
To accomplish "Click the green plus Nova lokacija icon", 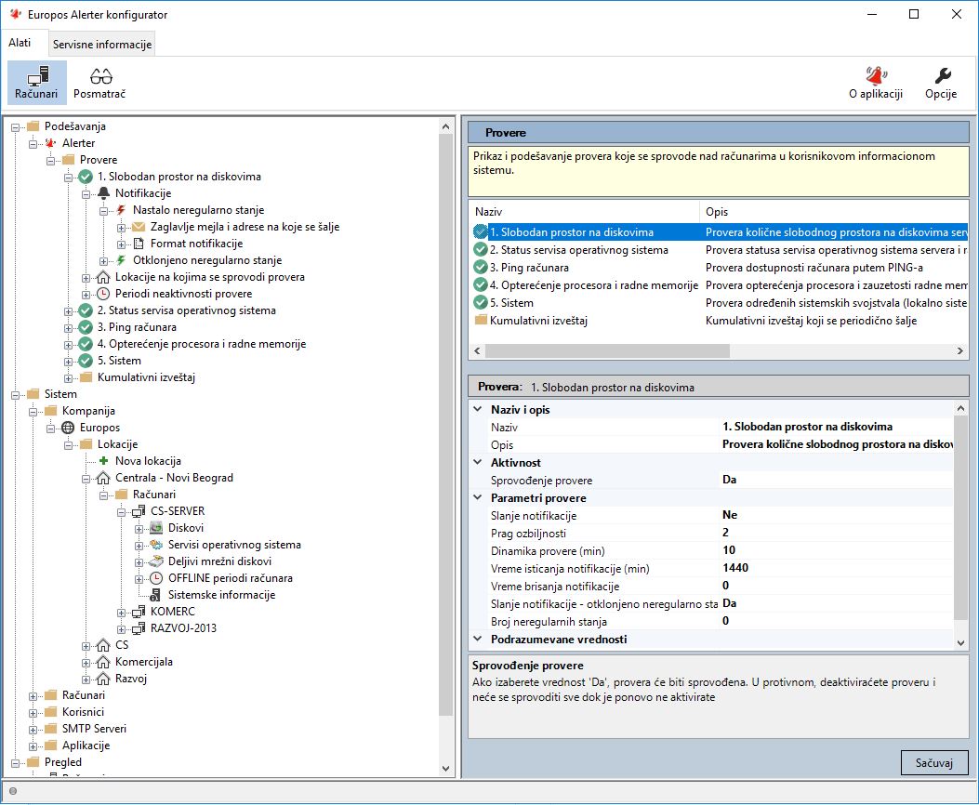I will click(103, 461).
